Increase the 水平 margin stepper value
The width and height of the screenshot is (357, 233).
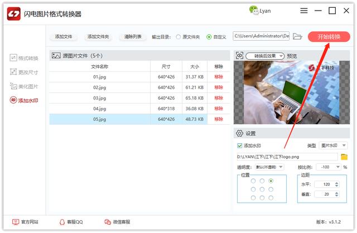pyautogui.click(x=336, y=183)
